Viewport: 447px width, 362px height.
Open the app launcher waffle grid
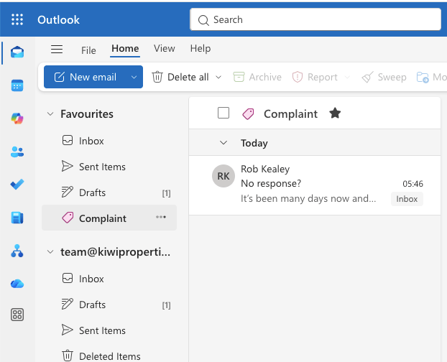(x=17, y=19)
